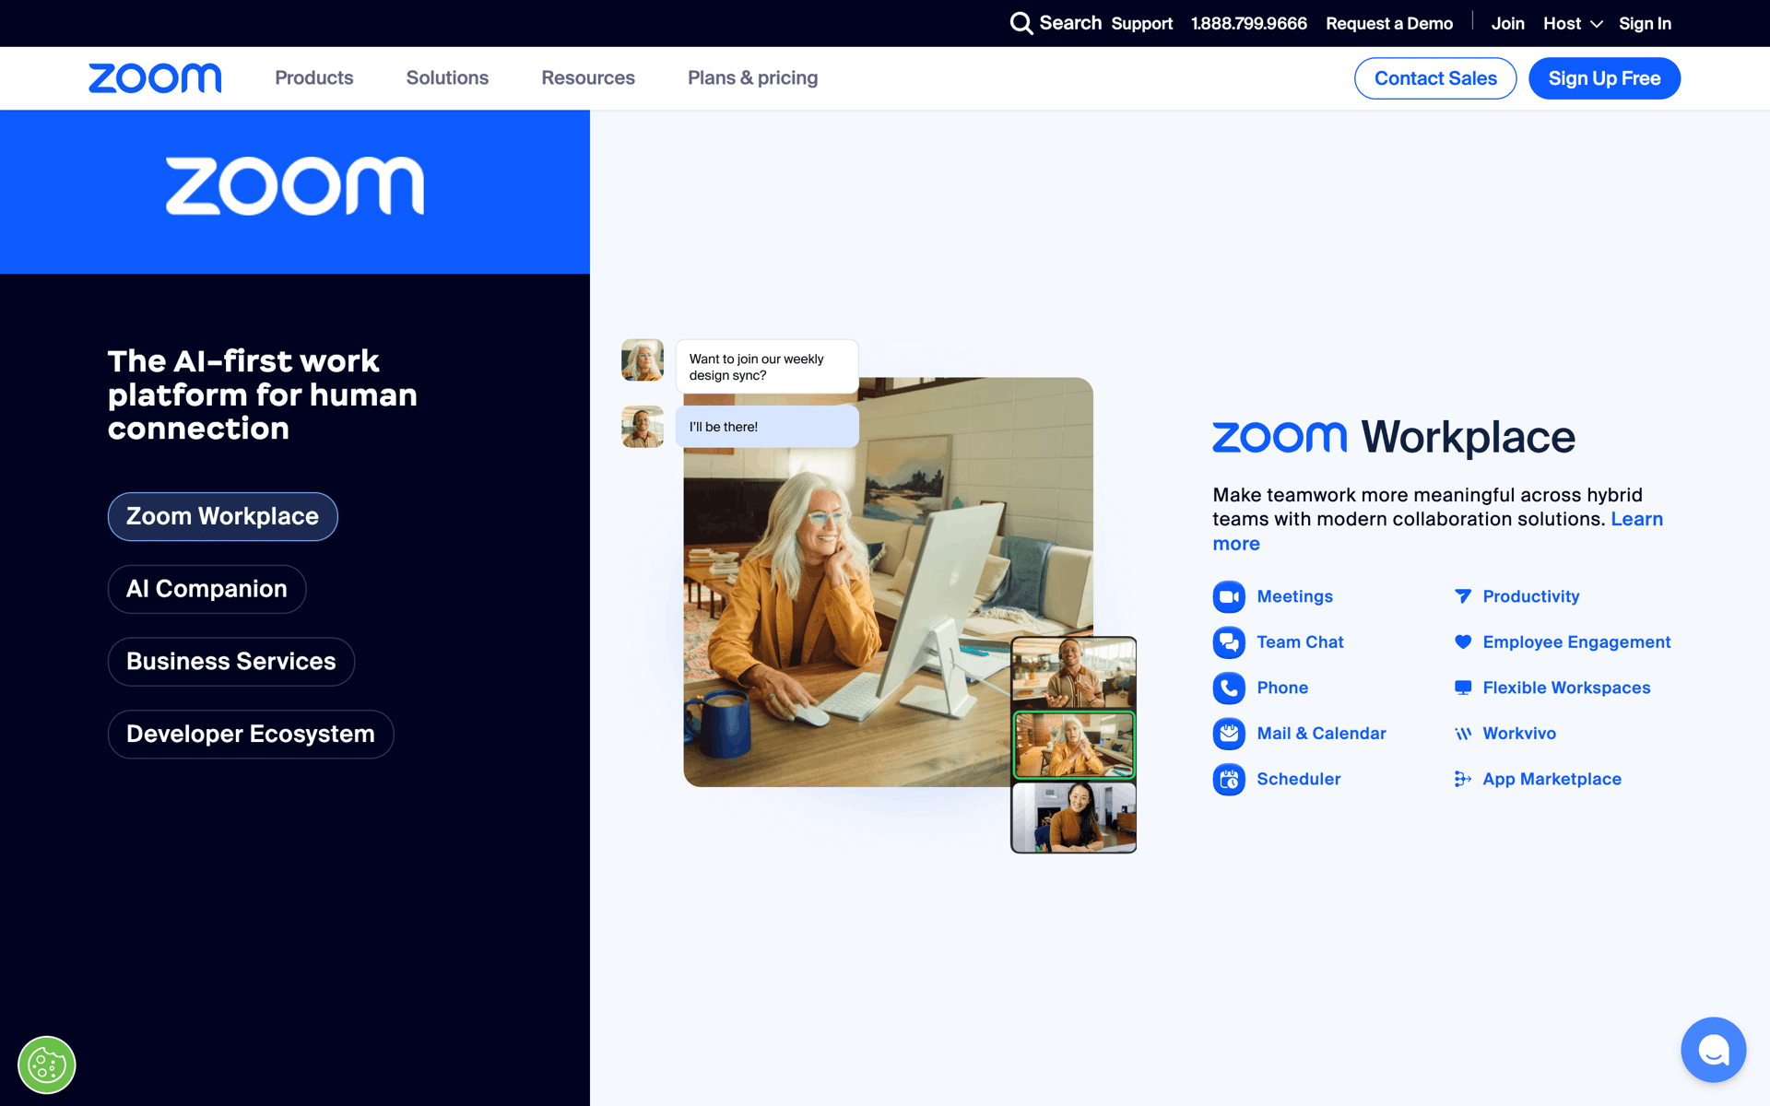Open the Mail & Calendar link text
The height and width of the screenshot is (1106, 1770).
click(x=1321, y=734)
